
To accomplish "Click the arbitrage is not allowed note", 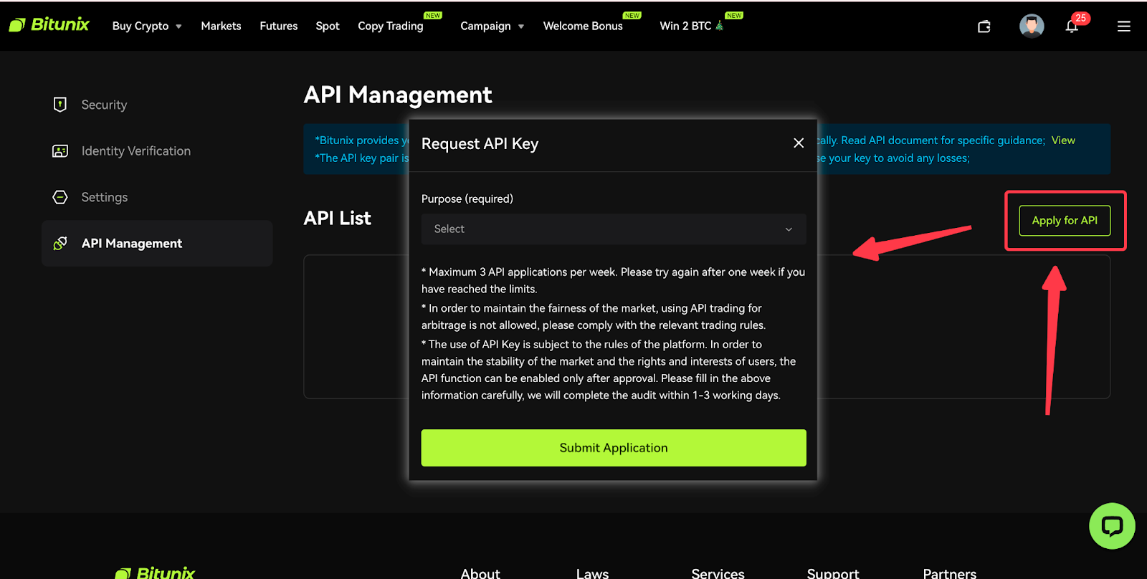I will pos(594,317).
